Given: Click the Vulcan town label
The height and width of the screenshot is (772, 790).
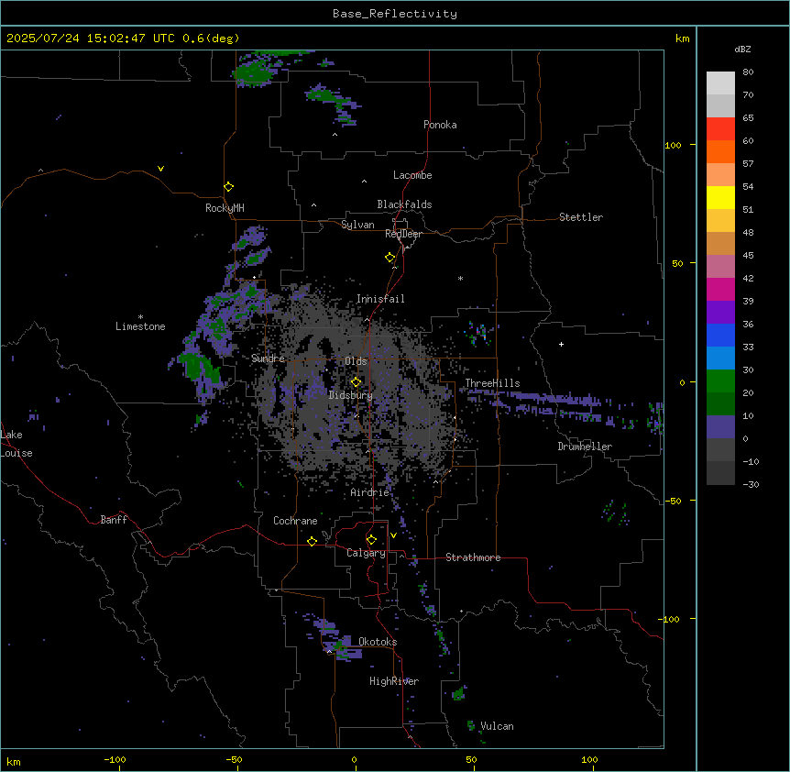Looking at the screenshot, I should (498, 726).
